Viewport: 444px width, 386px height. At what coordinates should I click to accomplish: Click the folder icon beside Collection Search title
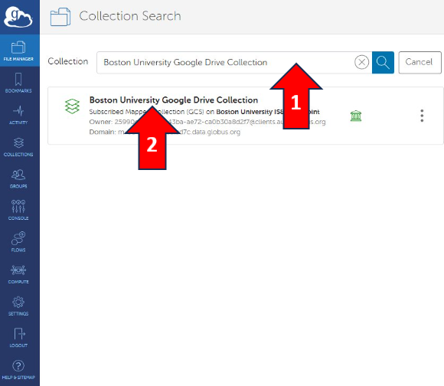tap(60, 17)
